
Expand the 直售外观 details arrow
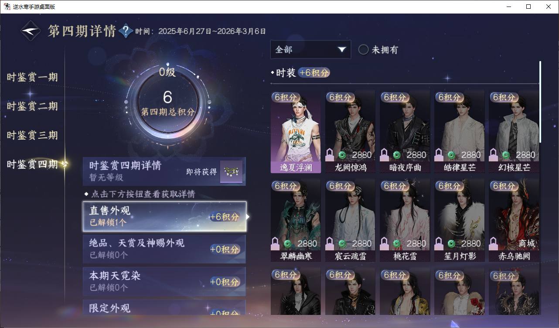coord(248,216)
